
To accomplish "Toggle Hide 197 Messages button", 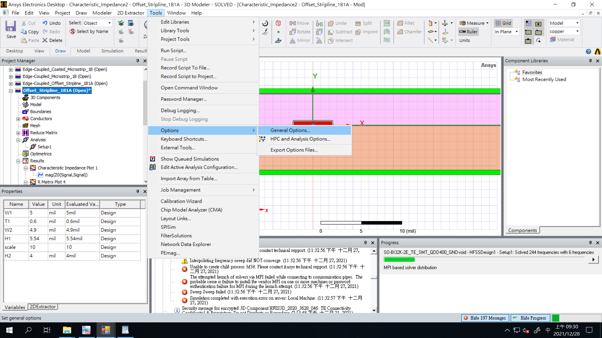I will pyautogui.click(x=485, y=318).
